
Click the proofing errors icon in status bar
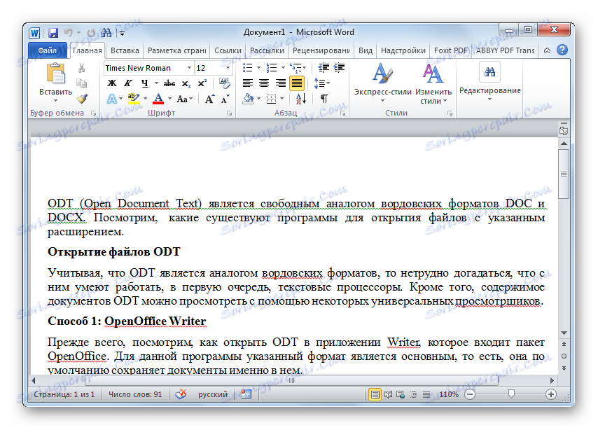[x=181, y=394]
